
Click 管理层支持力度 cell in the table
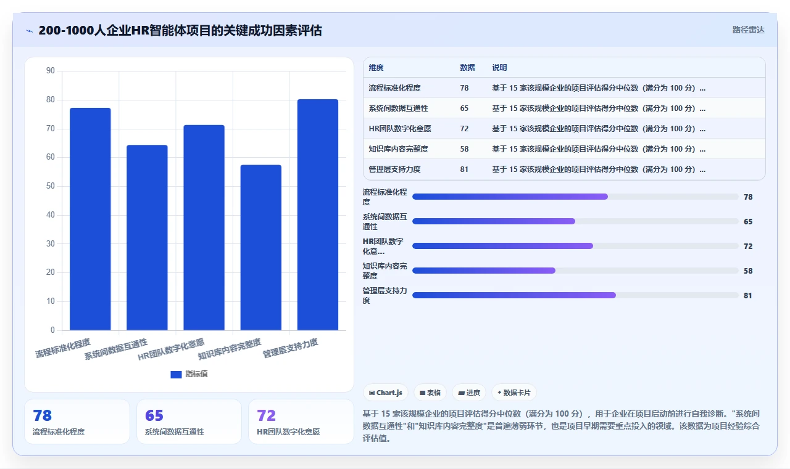pyautogui.click(x=394, y=169)
